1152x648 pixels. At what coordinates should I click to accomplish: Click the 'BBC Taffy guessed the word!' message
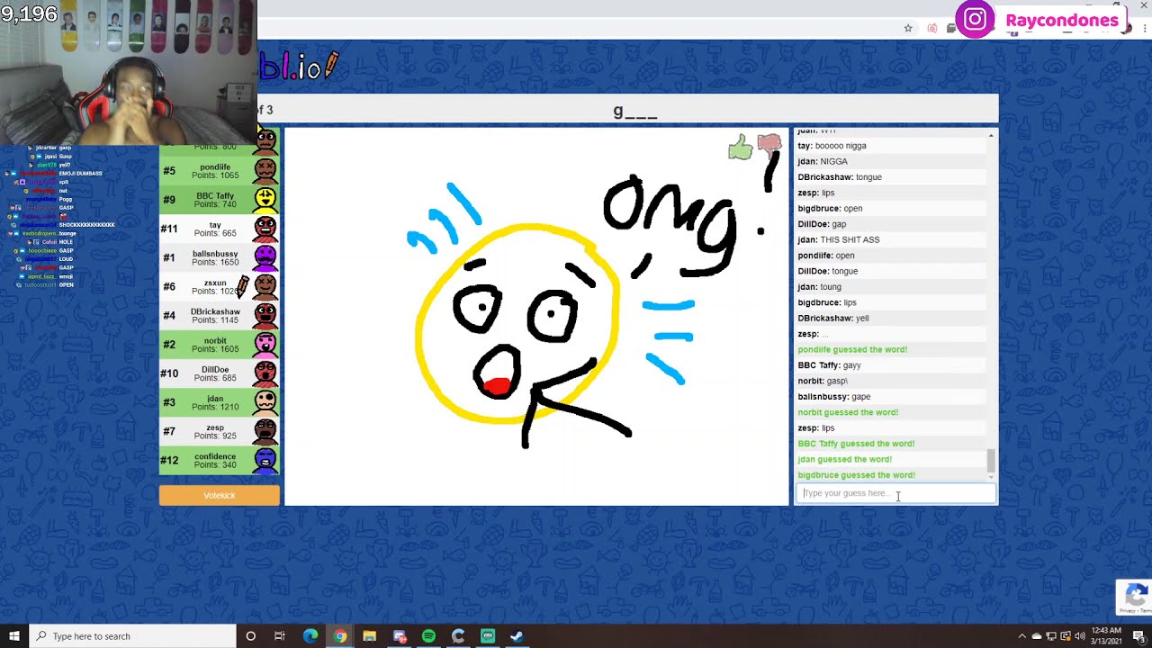click(x=856, y=444)
